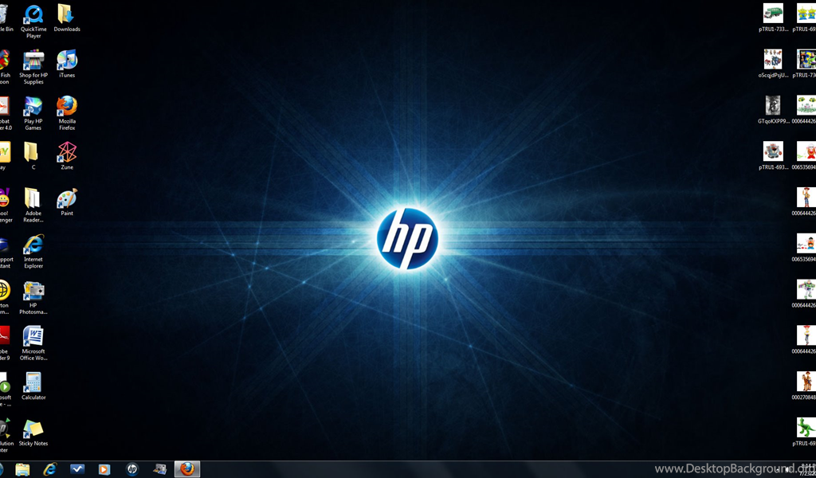Screen dimensions: 816x478
Task: Click the blue checkmark taskbar icon
Action: pos(77,469)
